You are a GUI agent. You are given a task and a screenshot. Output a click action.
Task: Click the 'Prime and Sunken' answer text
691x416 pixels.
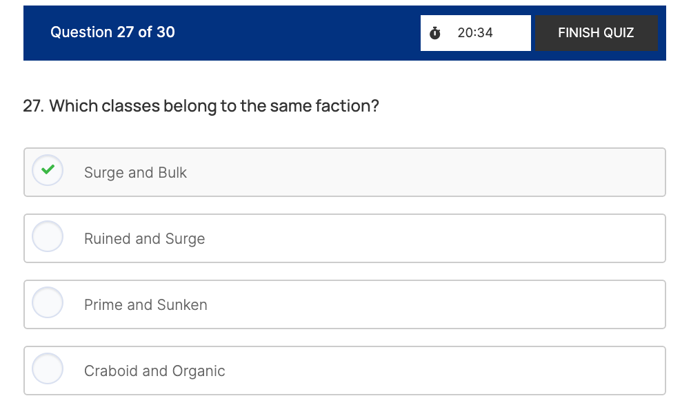[x=146, y=305]
